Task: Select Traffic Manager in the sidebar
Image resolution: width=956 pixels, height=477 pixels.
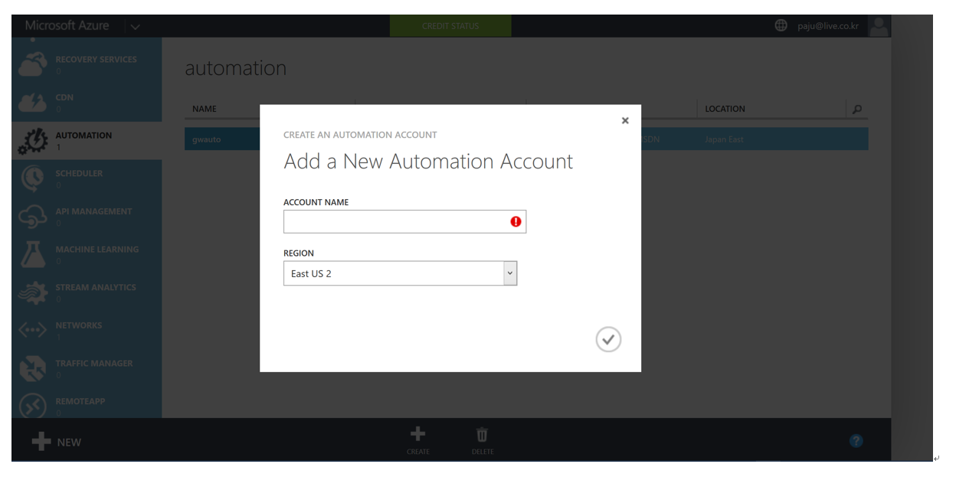Action: coord(87,368)
